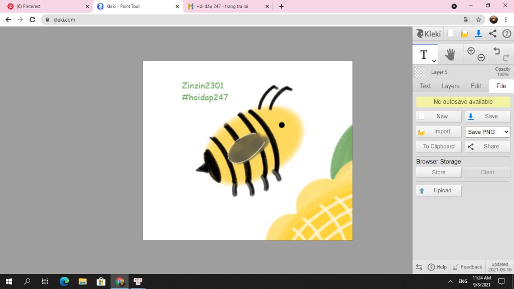Close the Pinterest browser tab

coord(87,6)
